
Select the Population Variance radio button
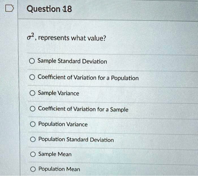coord(32,124)
